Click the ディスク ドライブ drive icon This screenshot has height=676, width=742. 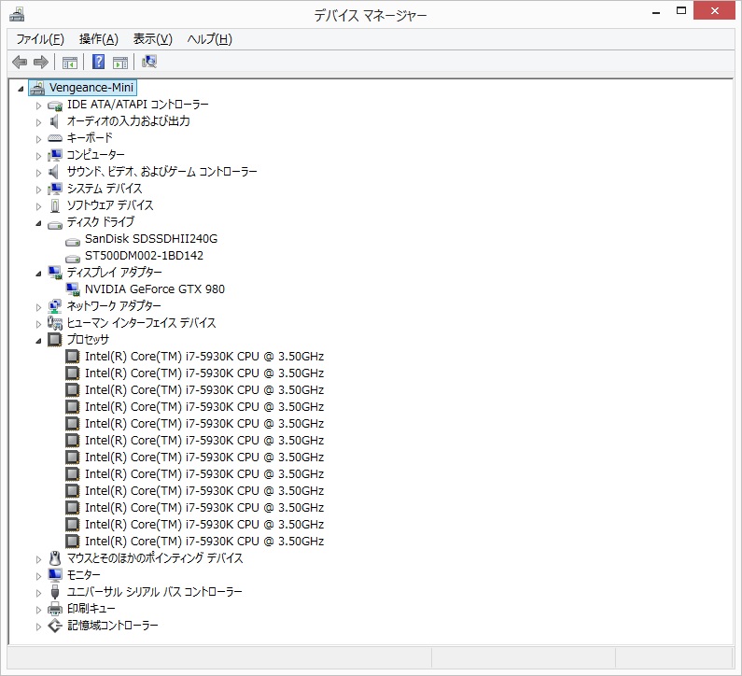pyautogui.click(x=55, y=224)
